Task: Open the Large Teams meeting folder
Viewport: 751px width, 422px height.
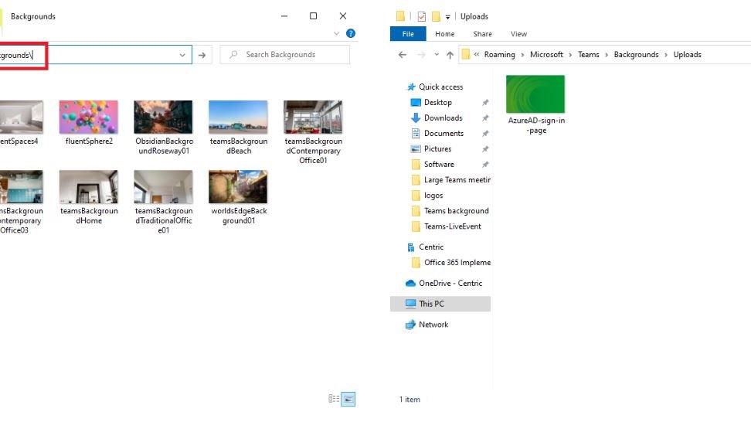Action: click(457, 179)
